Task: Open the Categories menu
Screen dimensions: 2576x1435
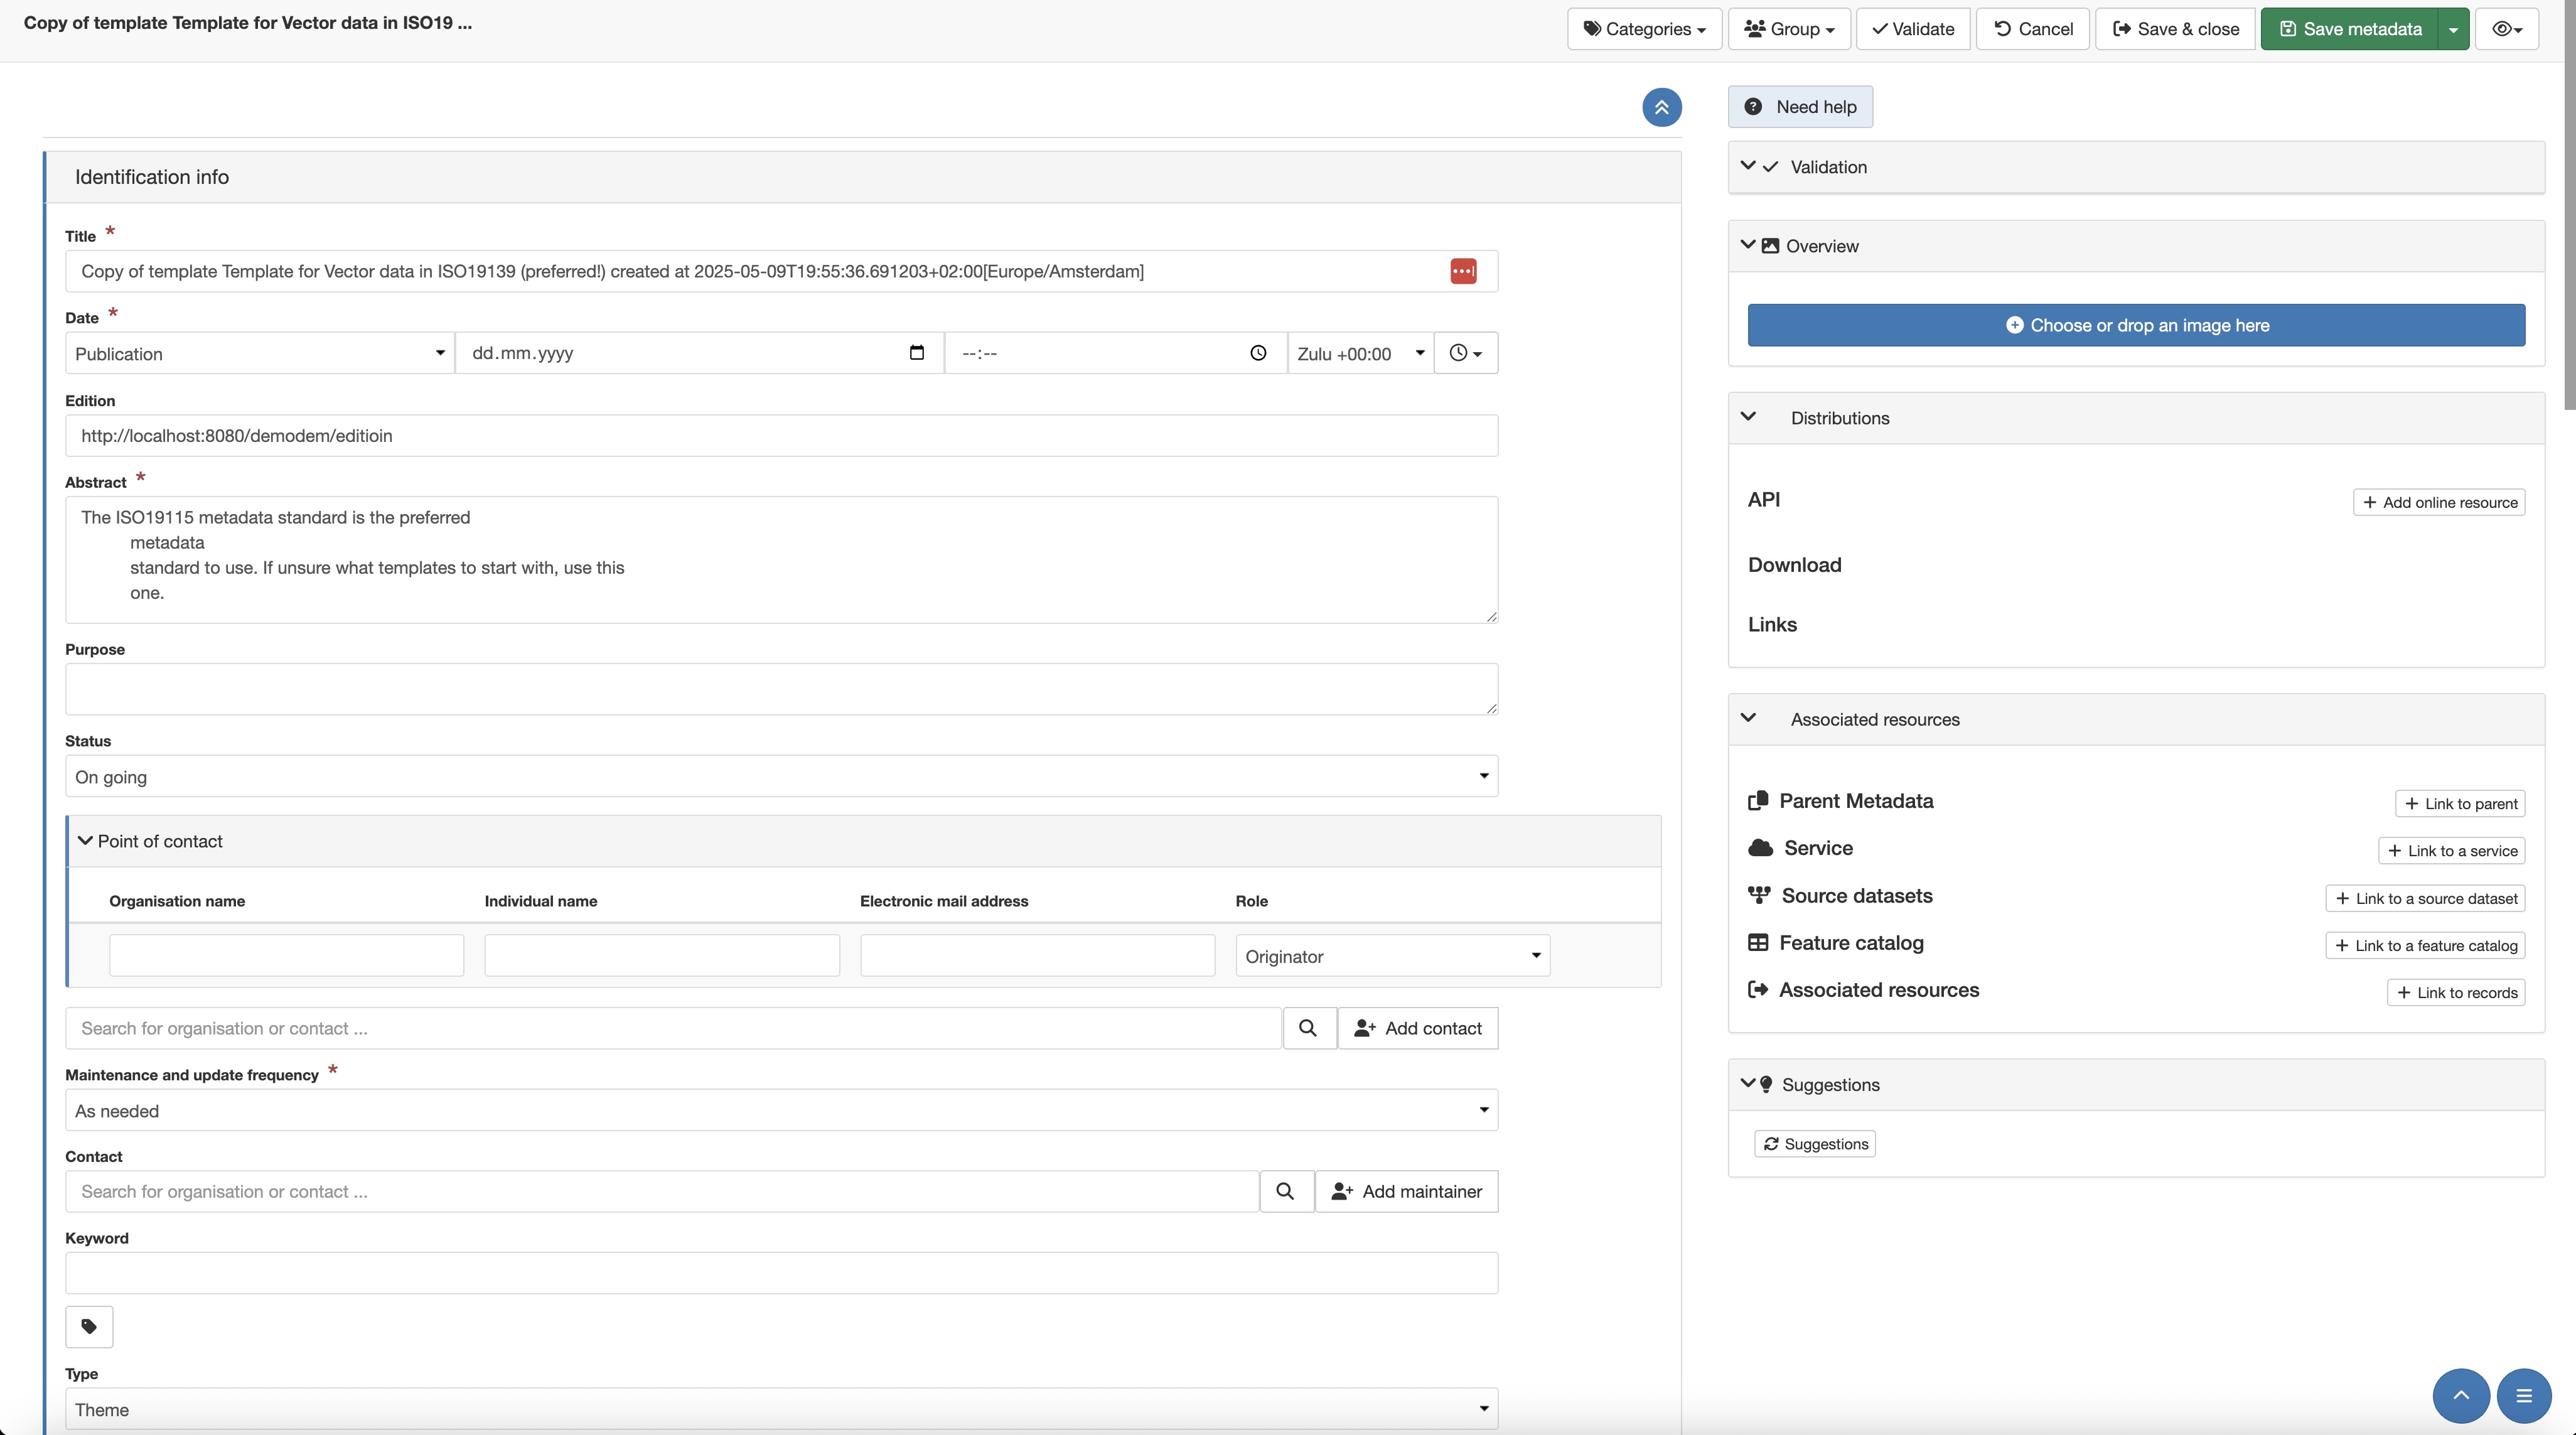Action: [1644, 29]
